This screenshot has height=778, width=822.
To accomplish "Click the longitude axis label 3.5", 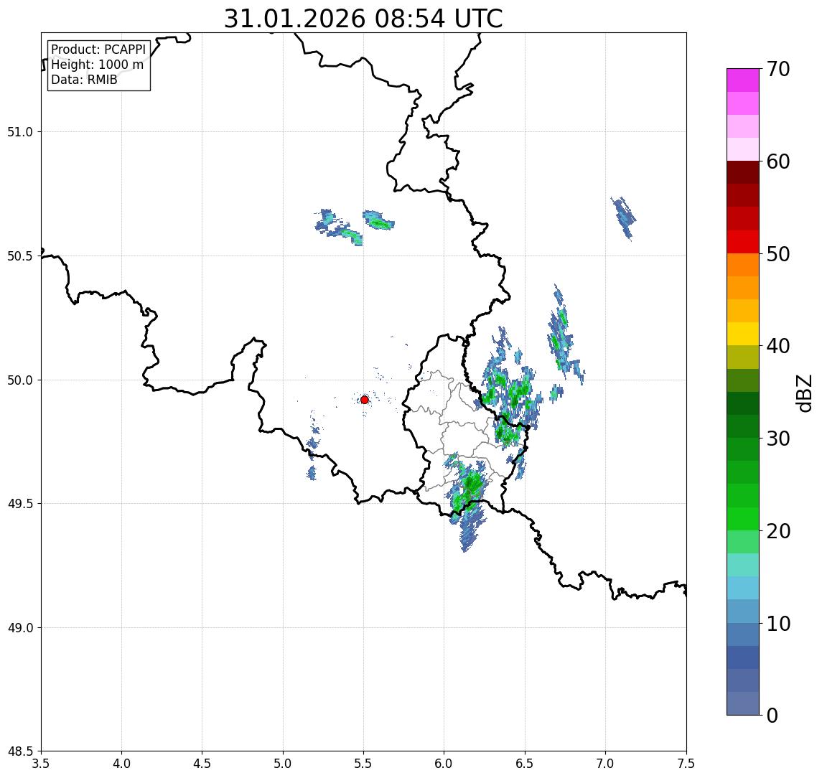I will pyautogui.click(x=41, y=763).
